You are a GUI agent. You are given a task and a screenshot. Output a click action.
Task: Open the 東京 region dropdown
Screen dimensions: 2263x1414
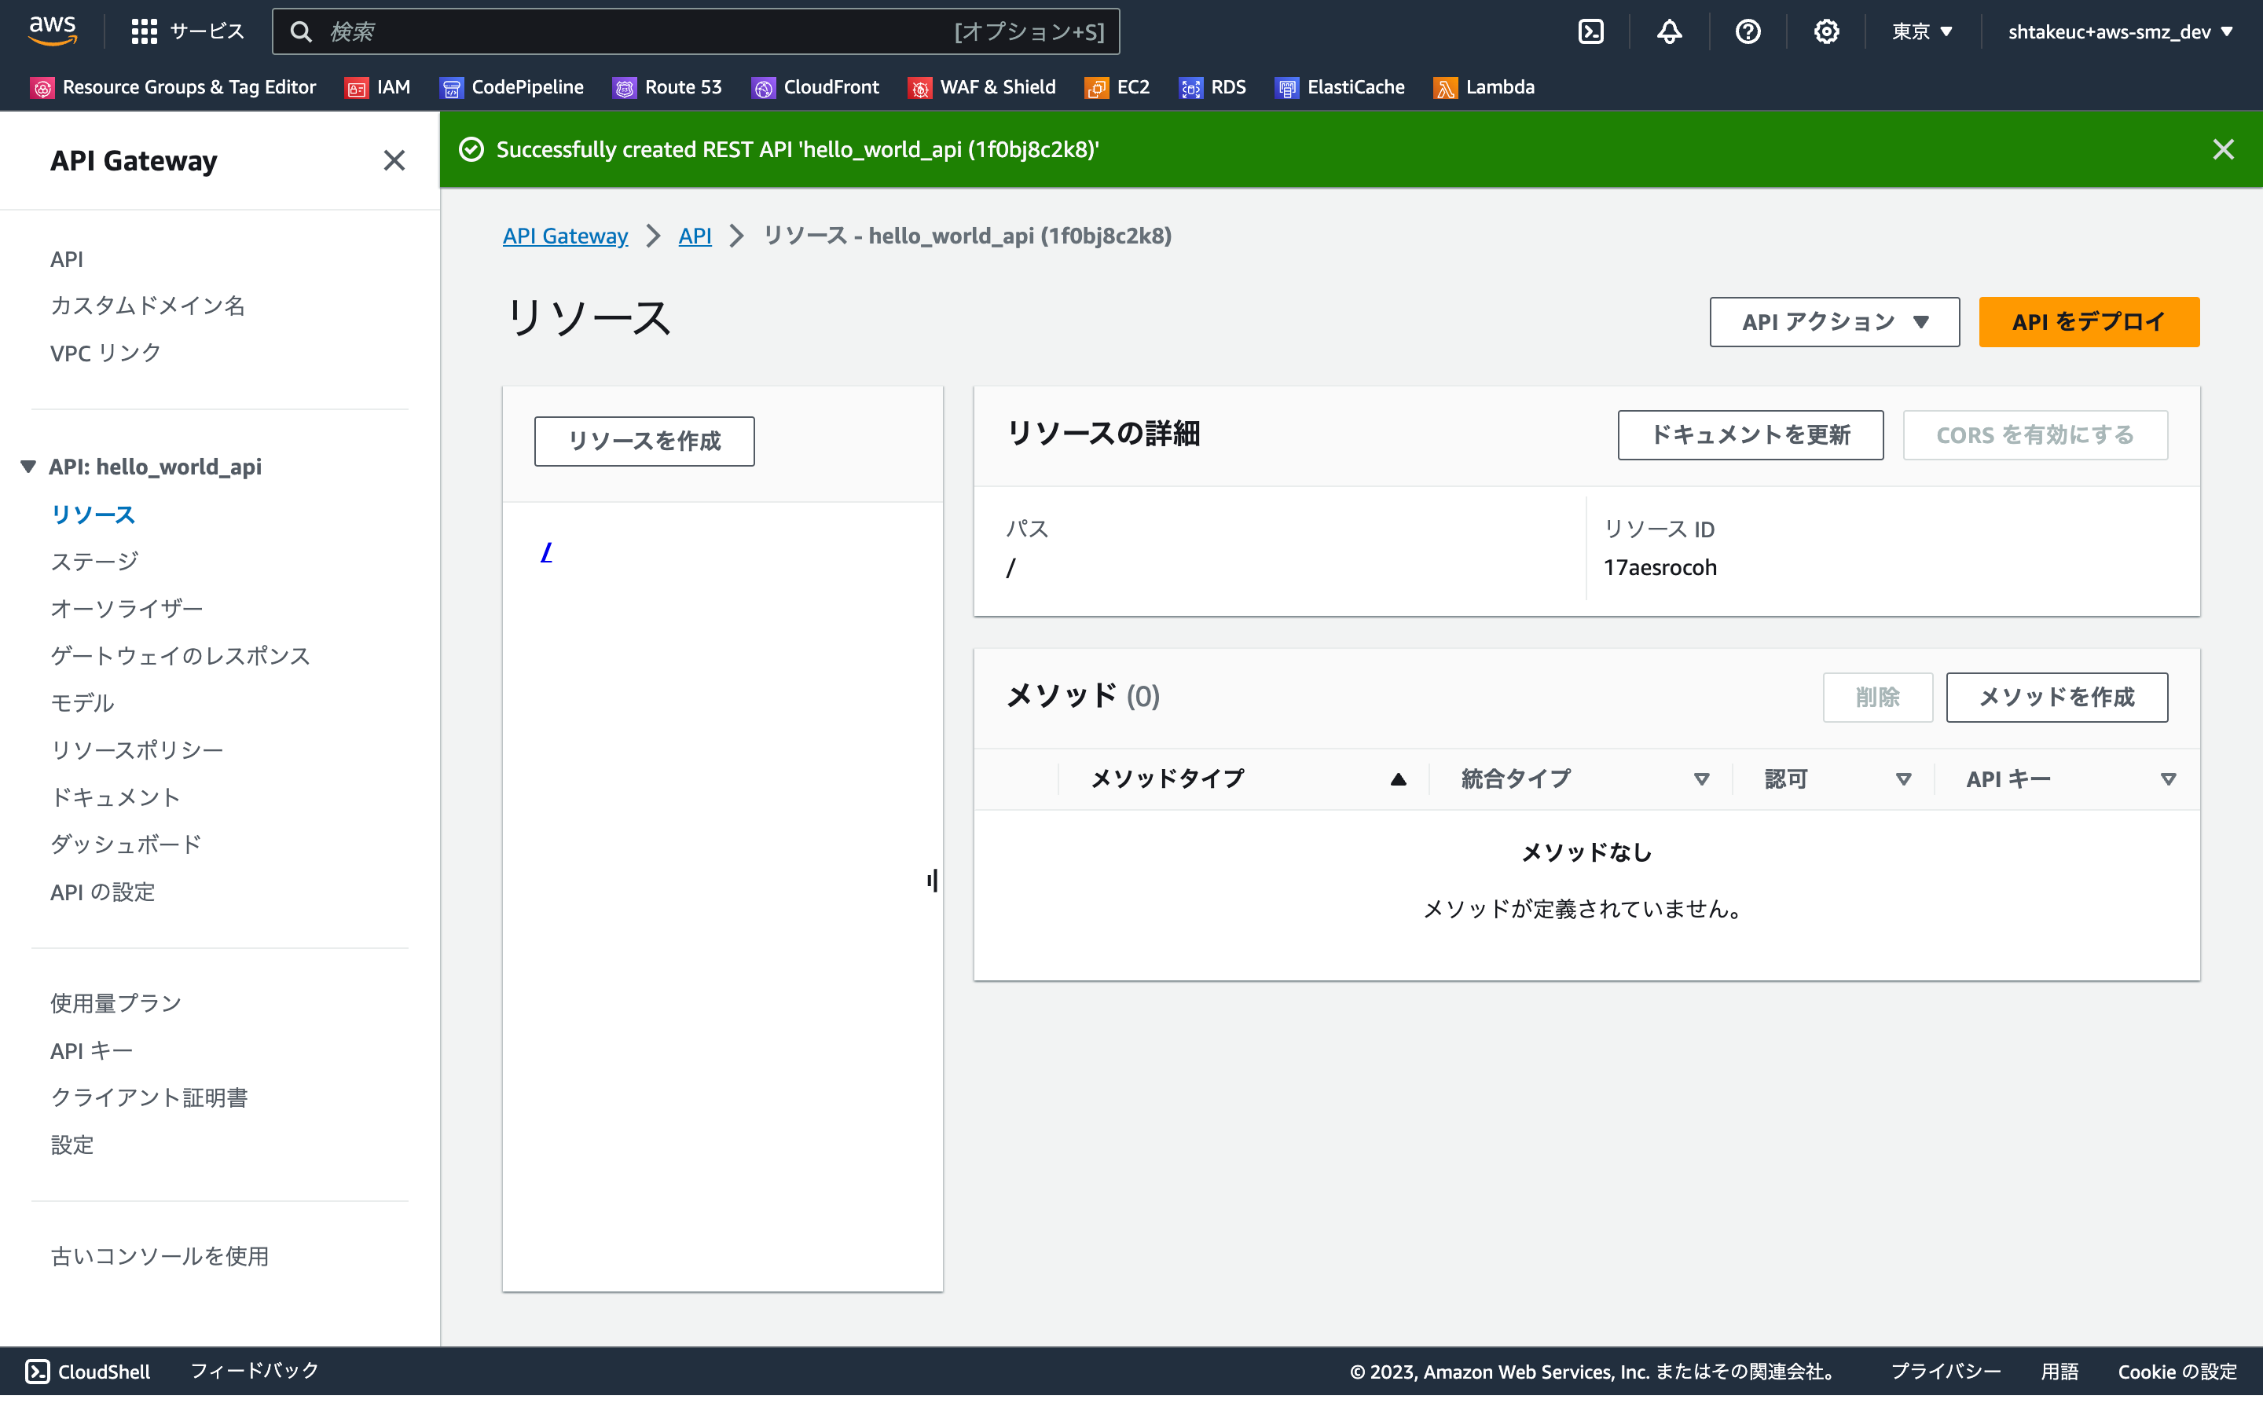pyautogui.click(x=1922, y=31)
